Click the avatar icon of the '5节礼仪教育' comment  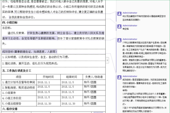119,40
